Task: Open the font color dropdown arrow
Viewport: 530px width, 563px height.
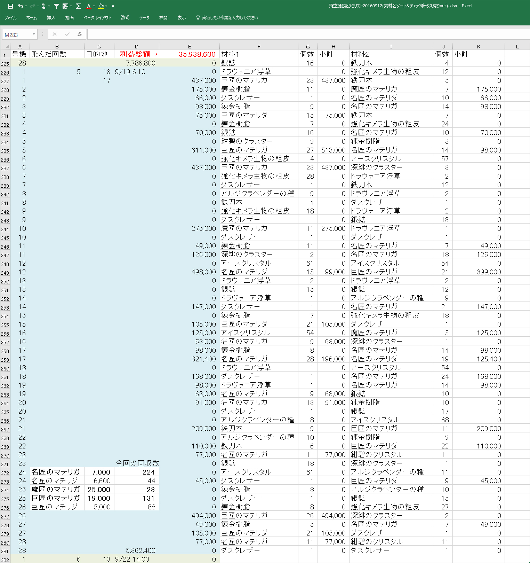Action: click(x=95, y=6)
